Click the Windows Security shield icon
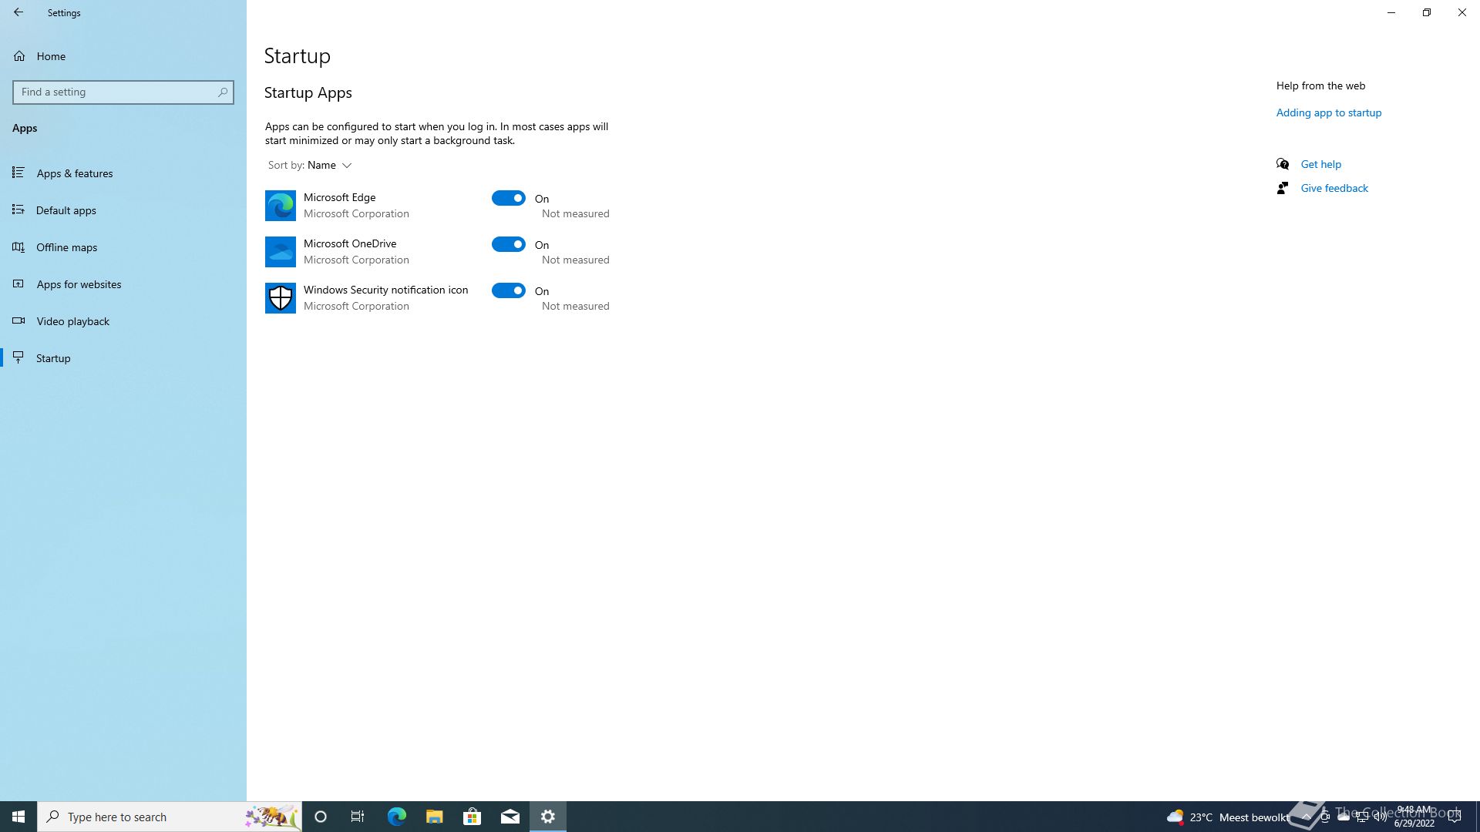This screenshot has height=832, width=1480. click(x=281, y=298)
